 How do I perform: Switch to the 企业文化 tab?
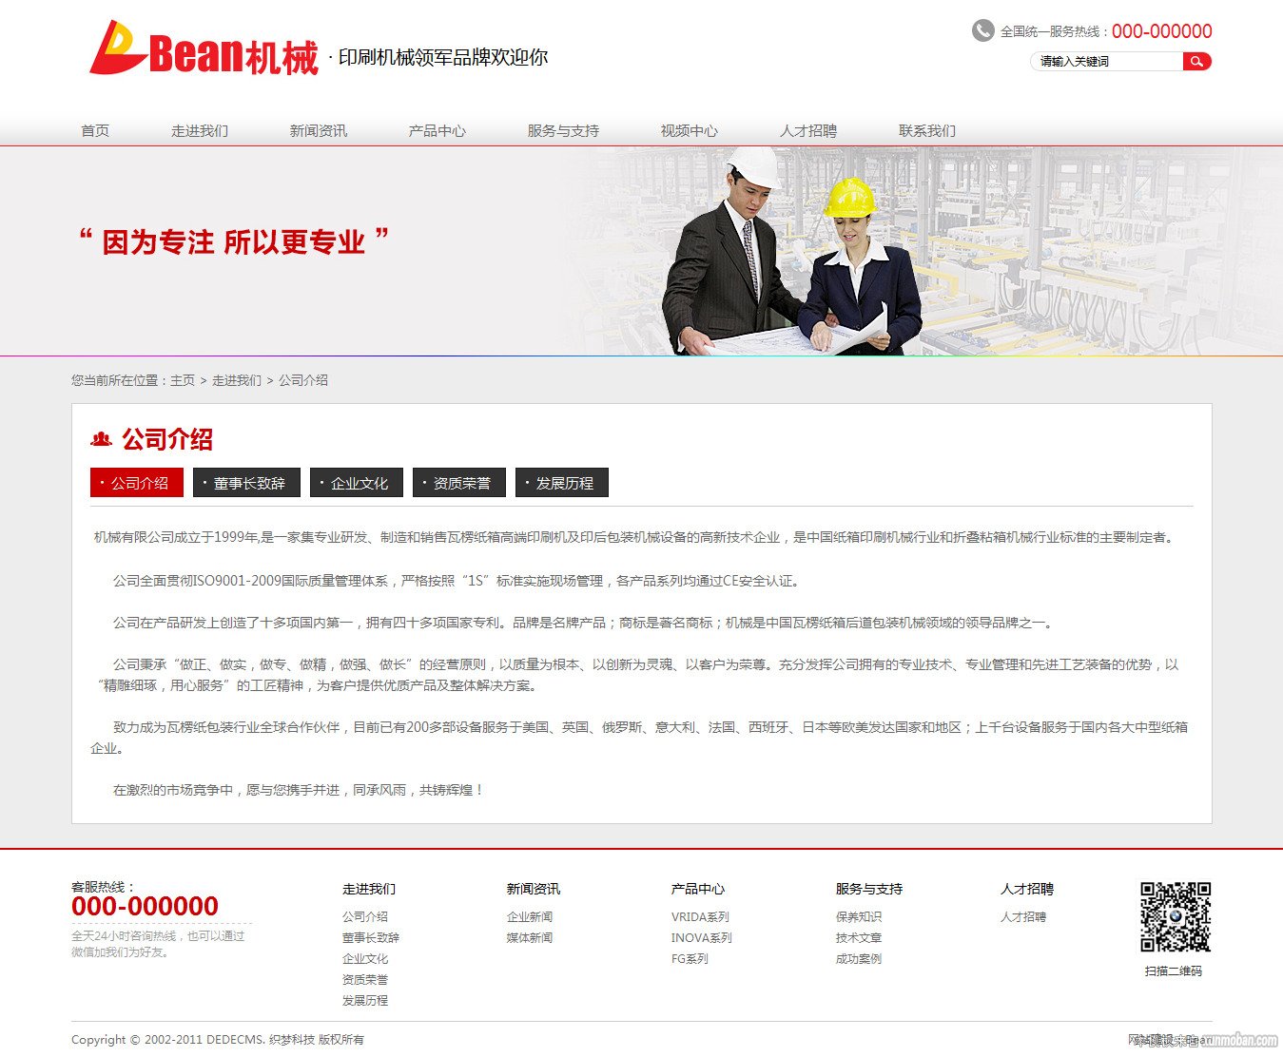[x=357, y=483]
